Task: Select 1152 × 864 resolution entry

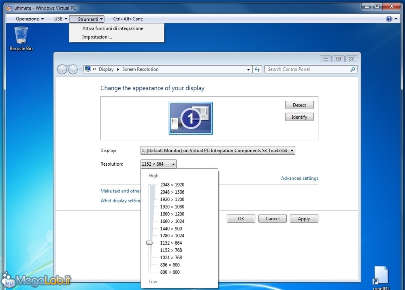Action: coord(171,243)
